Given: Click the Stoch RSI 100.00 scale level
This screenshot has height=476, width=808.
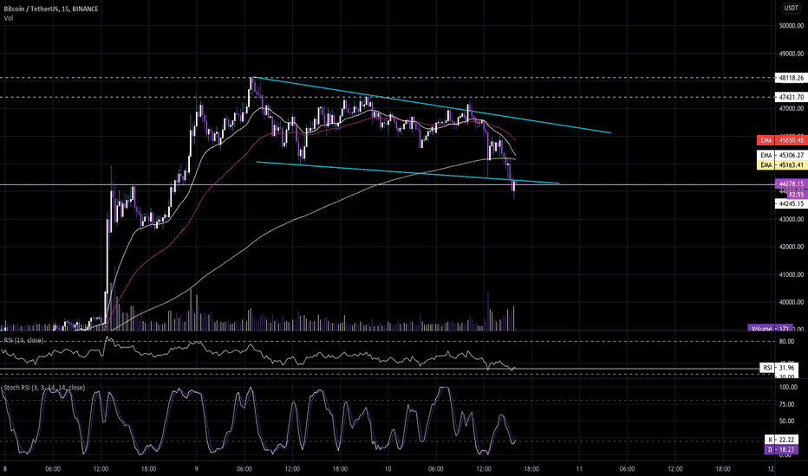Looking at the screenshot, I should 788,387.
